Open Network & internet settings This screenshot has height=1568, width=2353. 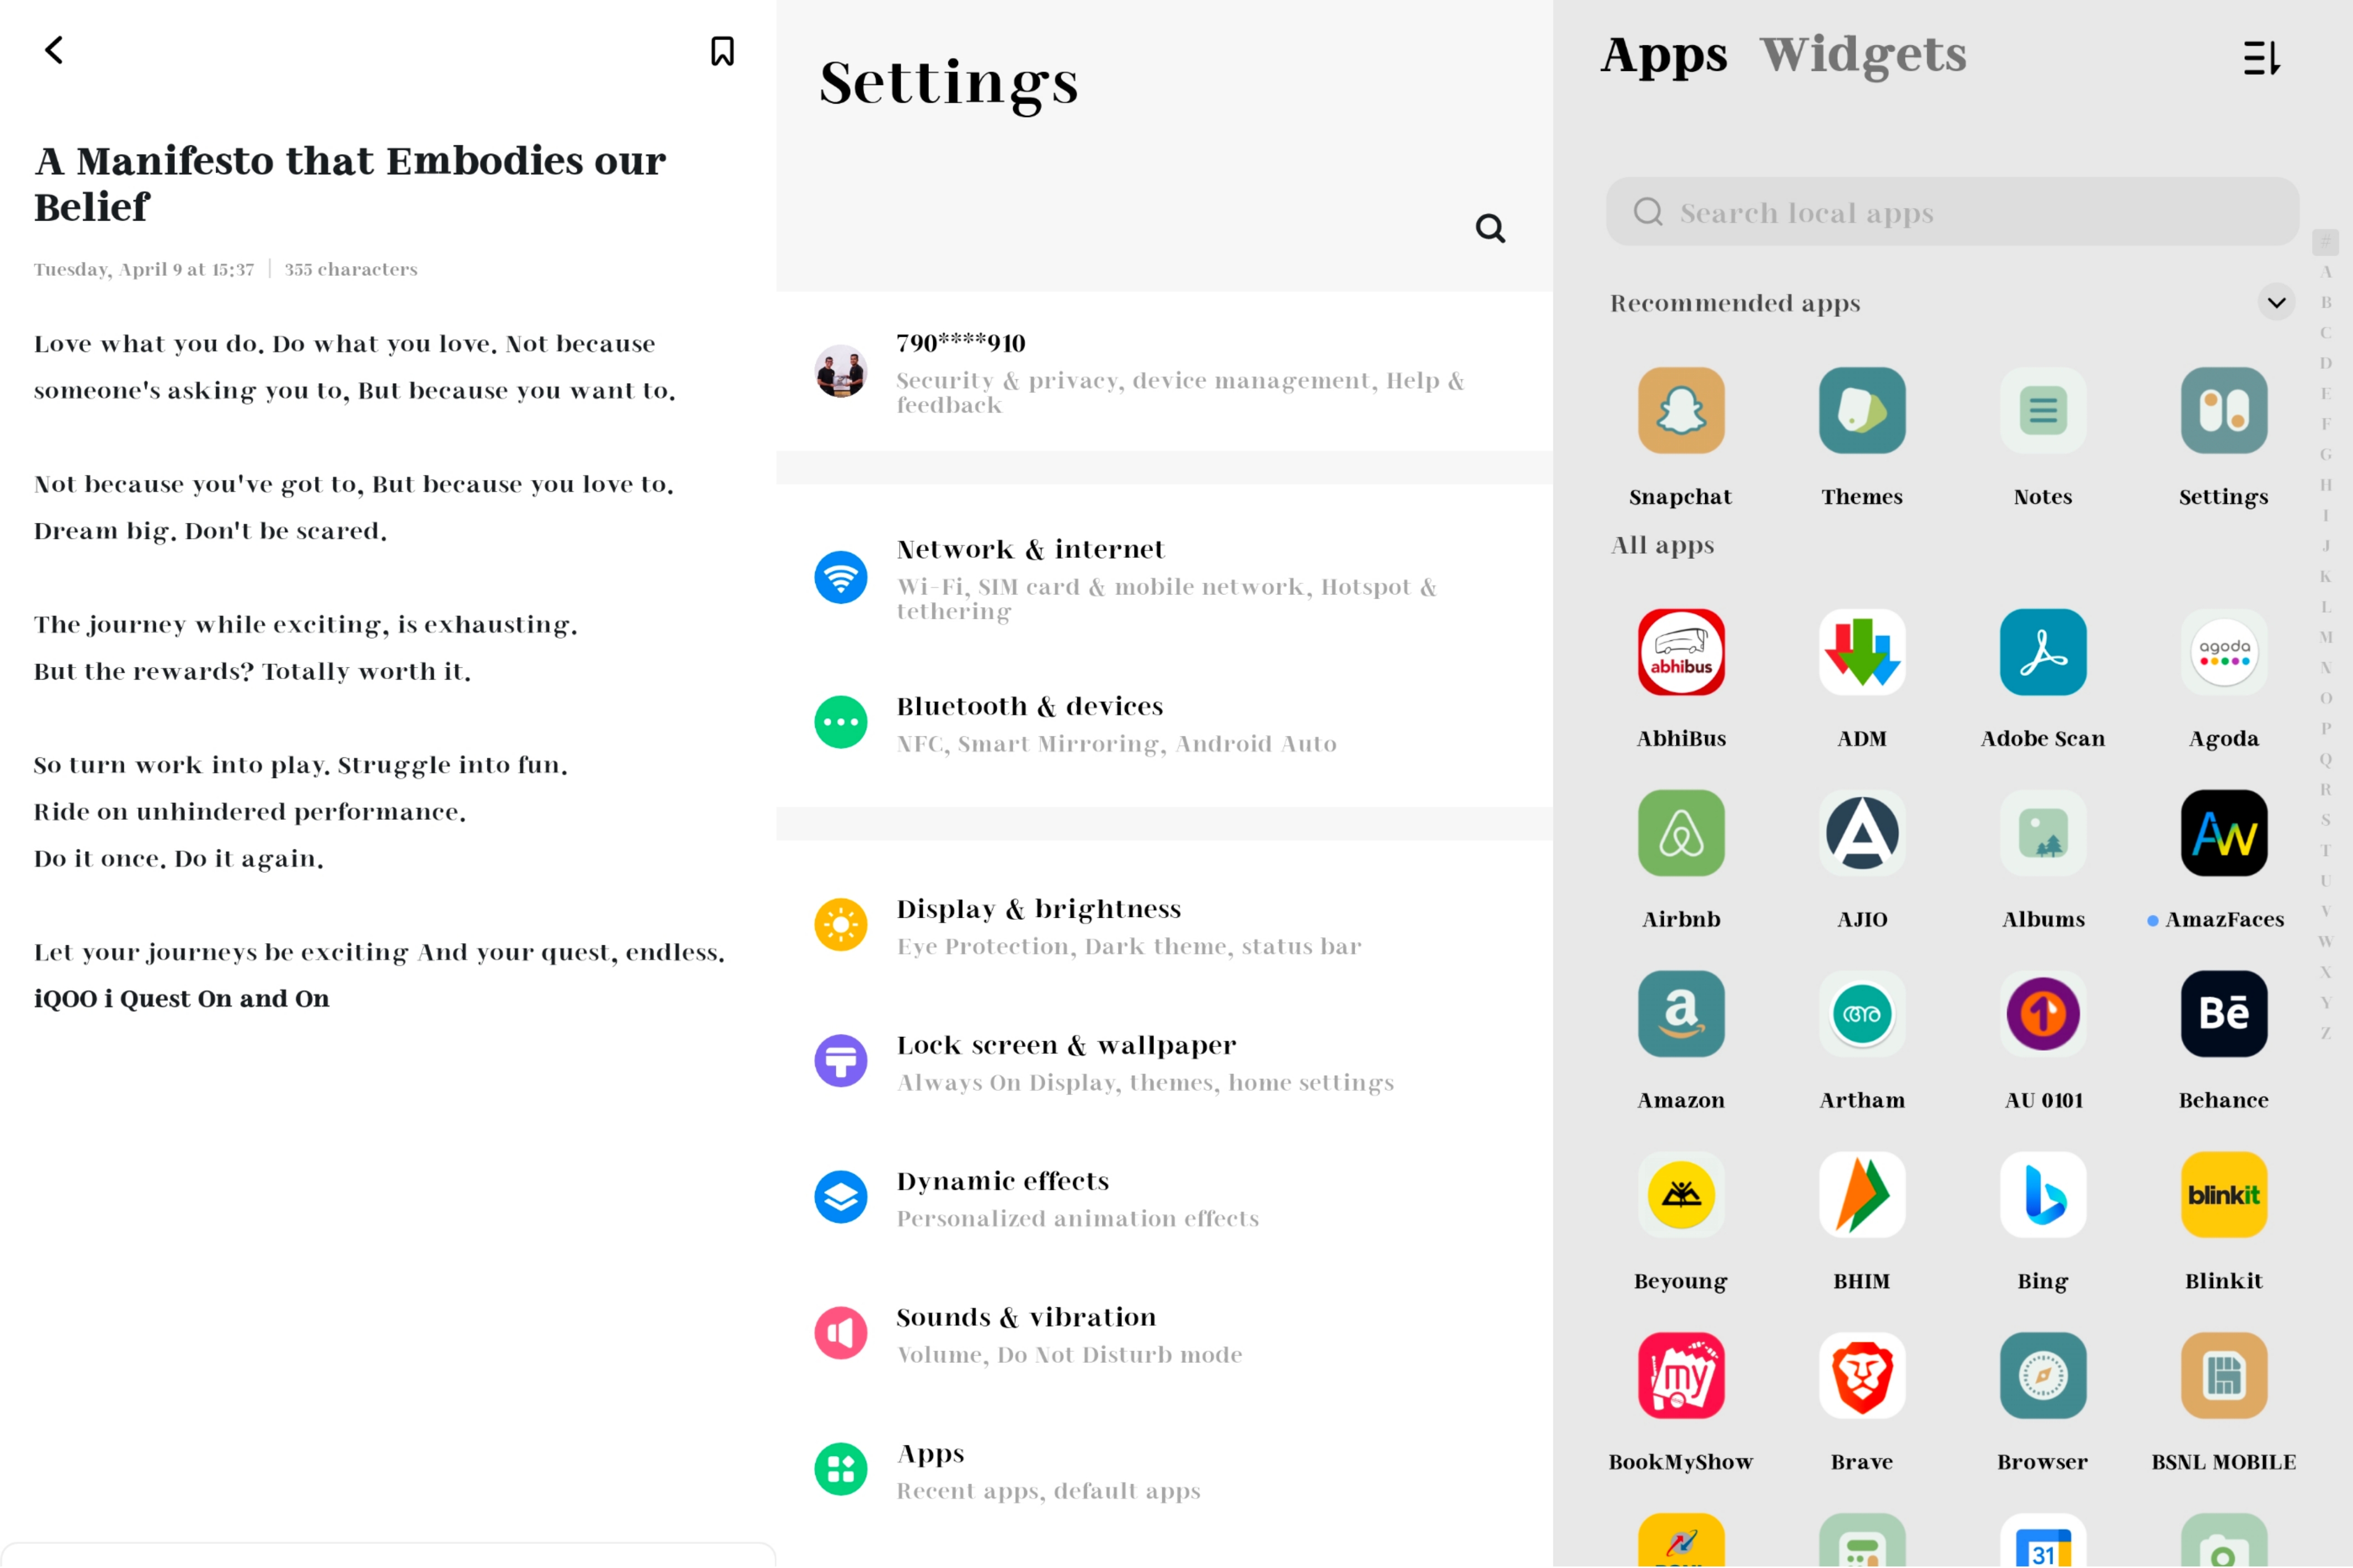[1164, 578]
